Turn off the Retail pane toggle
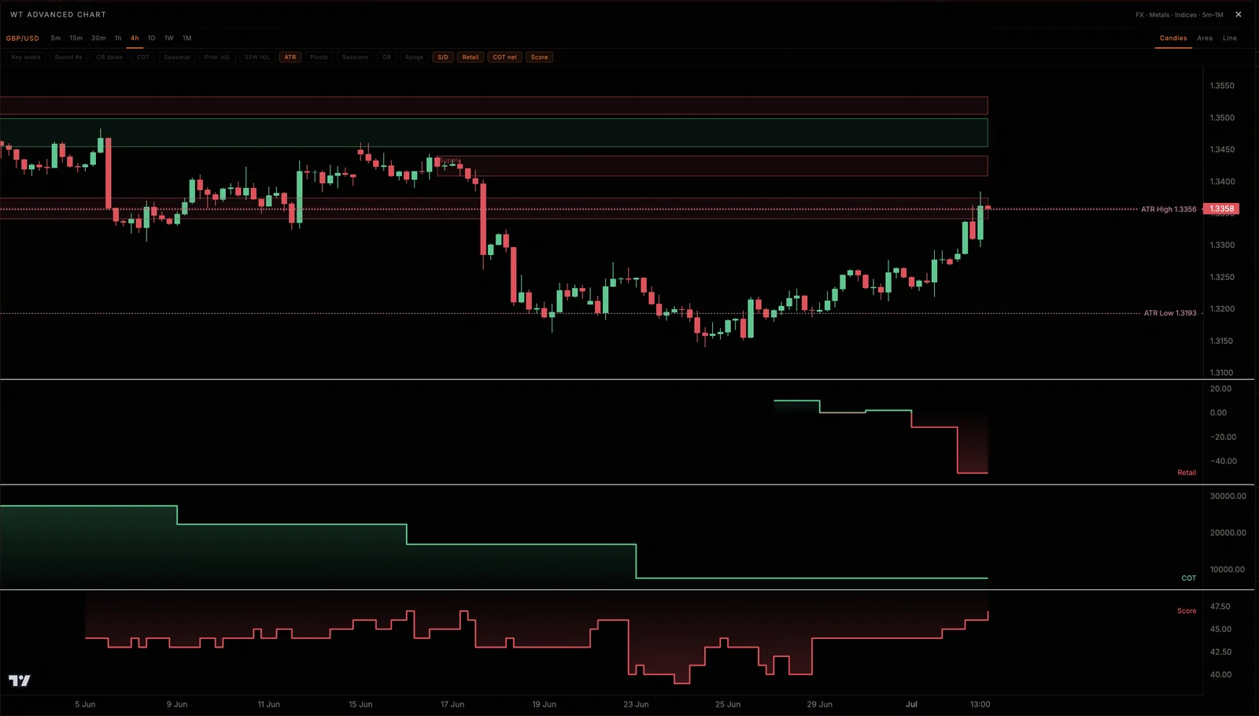Viewport: 1259px width, 716px height. tap(471, 57)
